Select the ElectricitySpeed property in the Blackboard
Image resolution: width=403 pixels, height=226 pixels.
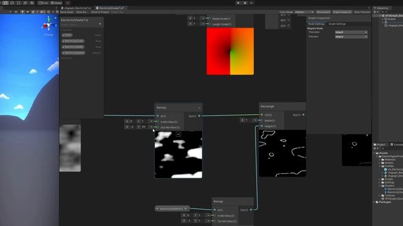tap(74, 53)
